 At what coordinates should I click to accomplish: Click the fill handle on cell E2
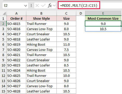121,26
